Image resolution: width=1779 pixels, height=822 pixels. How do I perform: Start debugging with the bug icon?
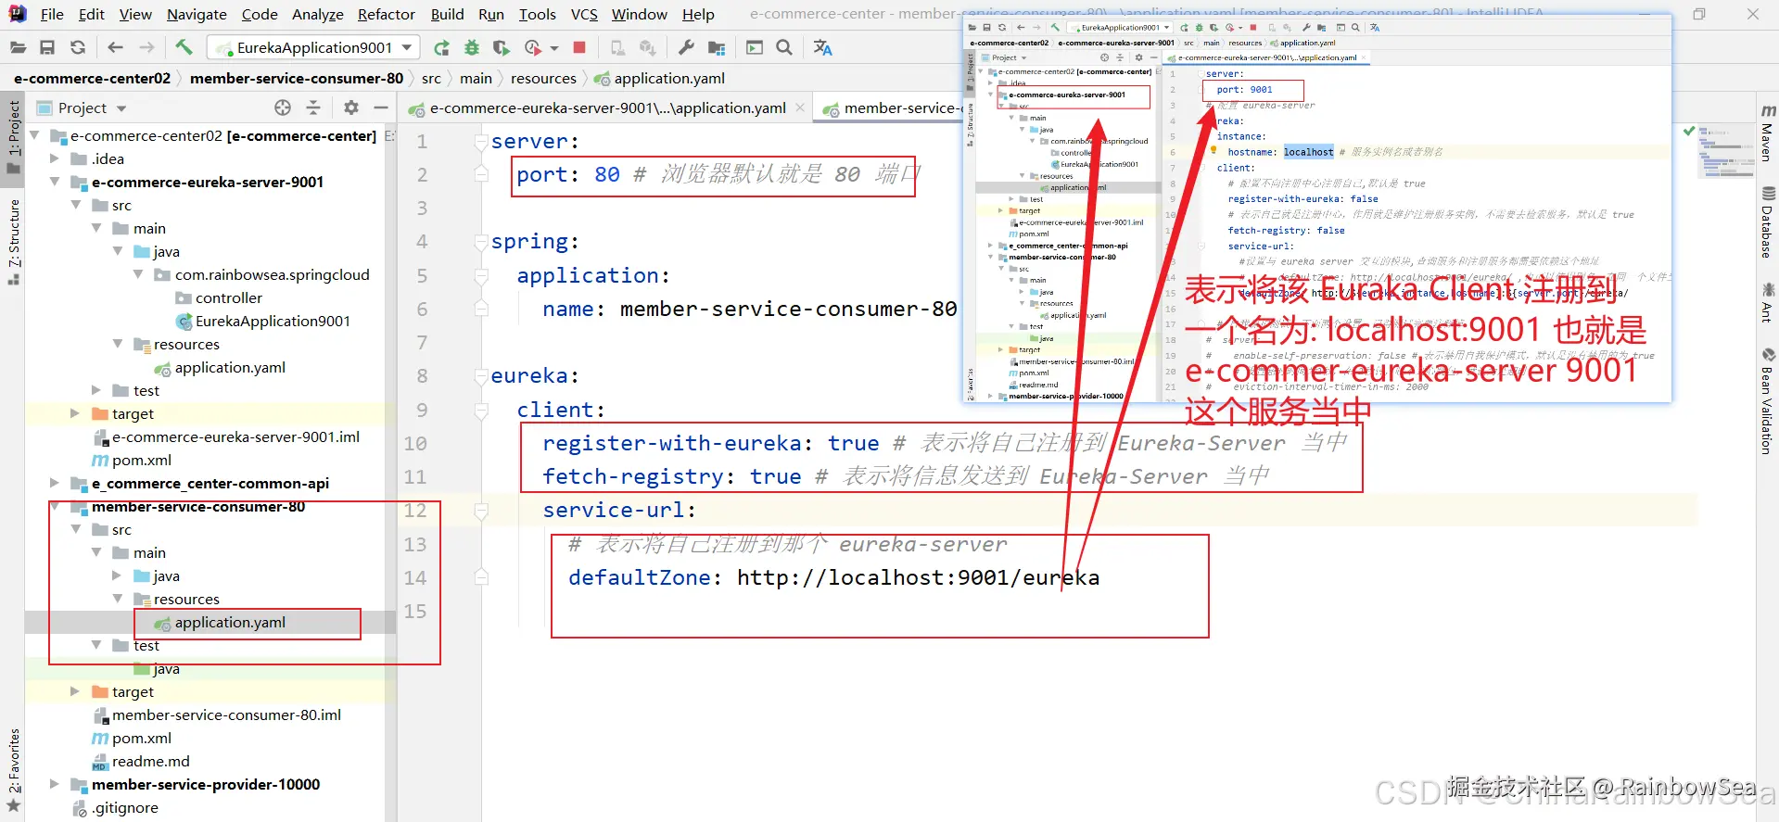click(472, 47)
